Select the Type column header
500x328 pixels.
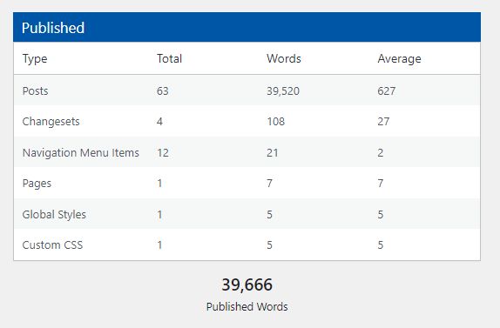(x=35, y=59)
